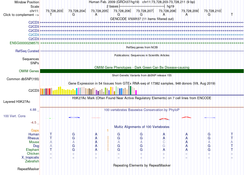Click the dark green bar in GTEx chart

pos(131,90)
